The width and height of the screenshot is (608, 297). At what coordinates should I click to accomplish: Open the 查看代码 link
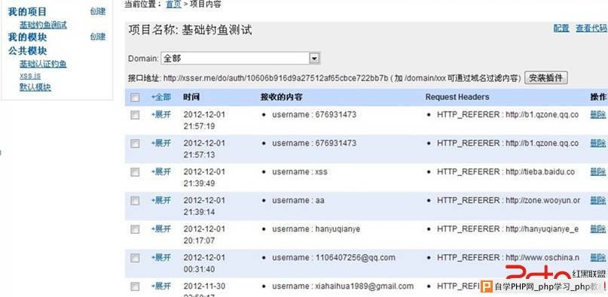click(591, 29)
